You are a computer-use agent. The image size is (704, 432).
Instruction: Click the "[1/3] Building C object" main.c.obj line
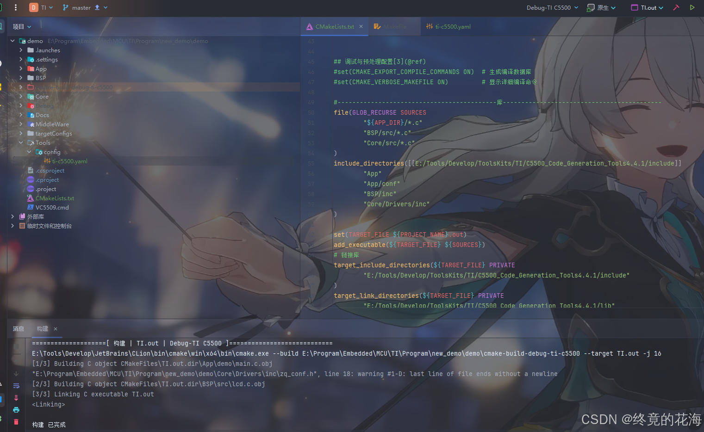(152, 364)
